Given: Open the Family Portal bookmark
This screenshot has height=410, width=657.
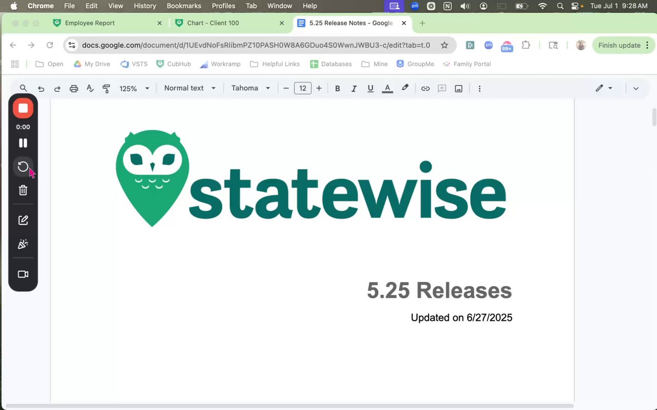Looking at the screenshot, I should 467,64.
